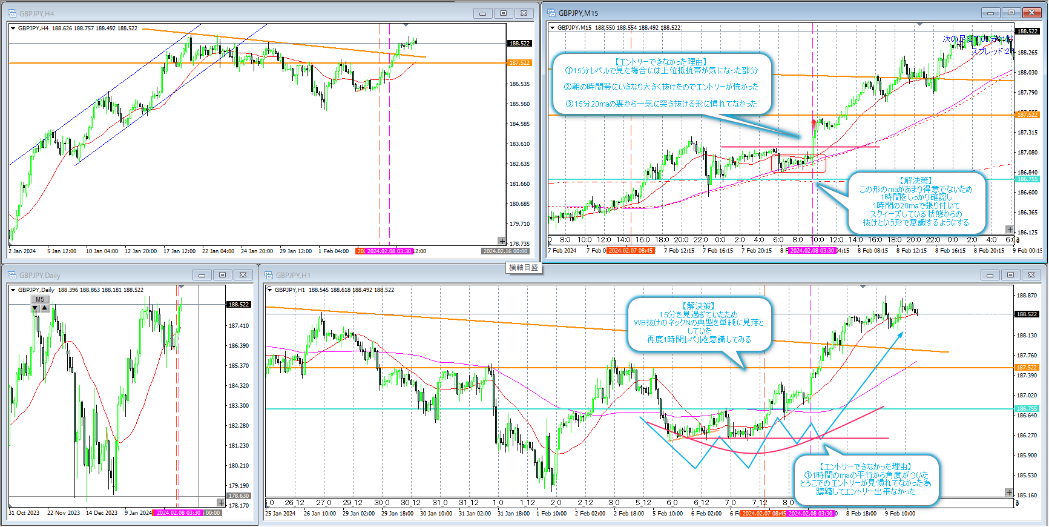
Task: Click the orange 2024.02.07 08:45 marker in H1 chart
Action: click(764, 514)
